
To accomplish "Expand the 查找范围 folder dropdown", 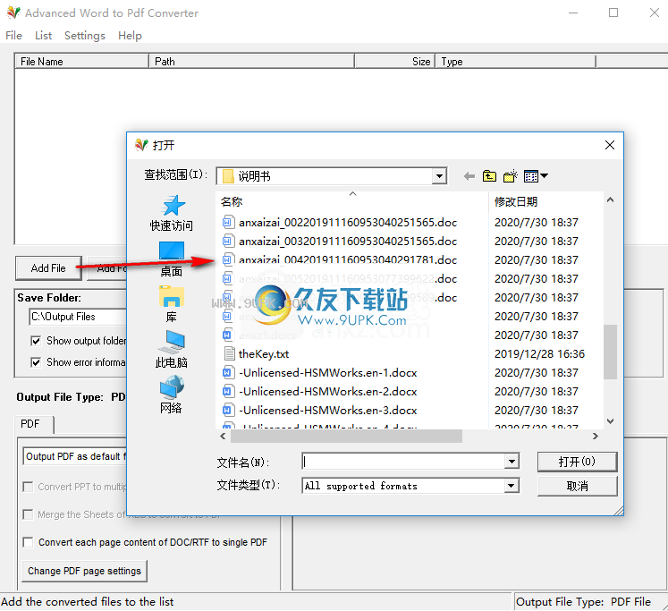I will point(439,176).
